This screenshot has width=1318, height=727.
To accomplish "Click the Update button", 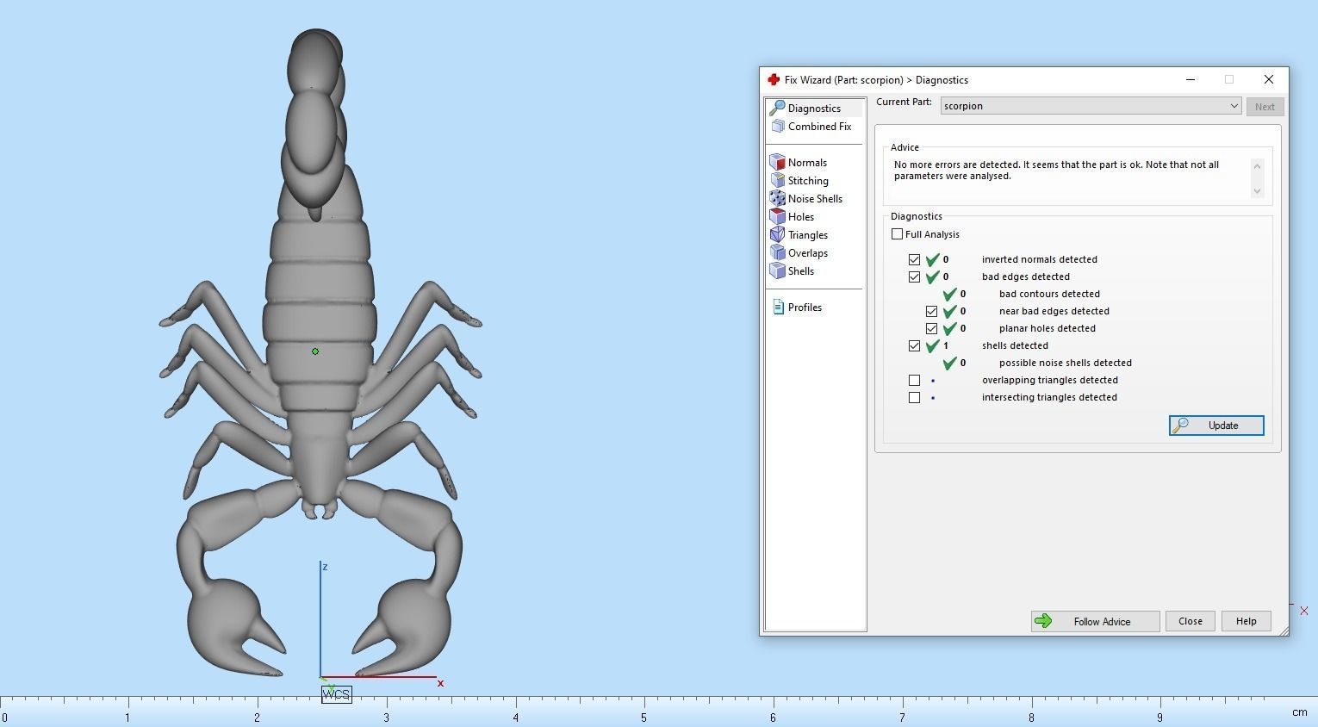I will coord(1216,426).
